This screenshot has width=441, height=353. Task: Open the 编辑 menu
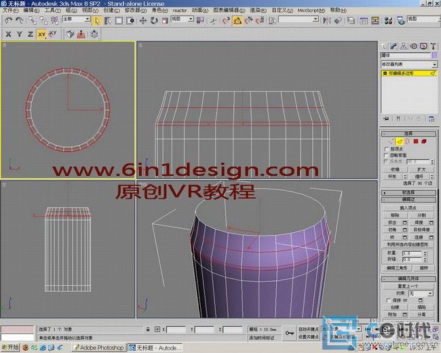point(31,10)
